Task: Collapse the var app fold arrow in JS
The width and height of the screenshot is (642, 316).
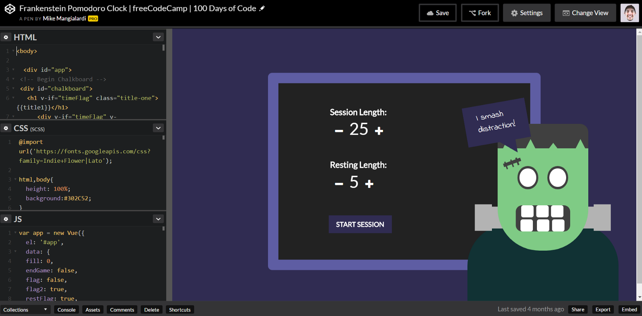Action: click(x=15, y=233)
